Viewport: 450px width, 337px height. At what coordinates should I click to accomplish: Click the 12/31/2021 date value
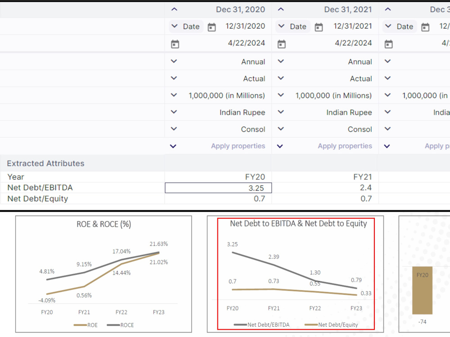[352, 26]
